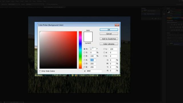Click the Y yellow percent field
Screen dimensions: 183x103
(112, 67)
